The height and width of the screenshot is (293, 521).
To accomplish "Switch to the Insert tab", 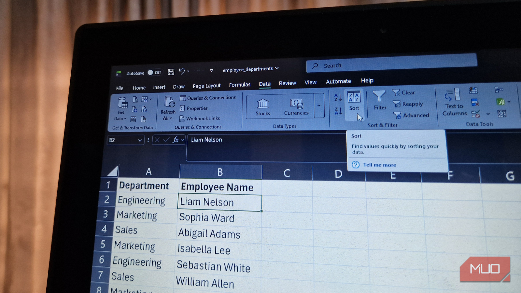I will click(x=159, y=87).
